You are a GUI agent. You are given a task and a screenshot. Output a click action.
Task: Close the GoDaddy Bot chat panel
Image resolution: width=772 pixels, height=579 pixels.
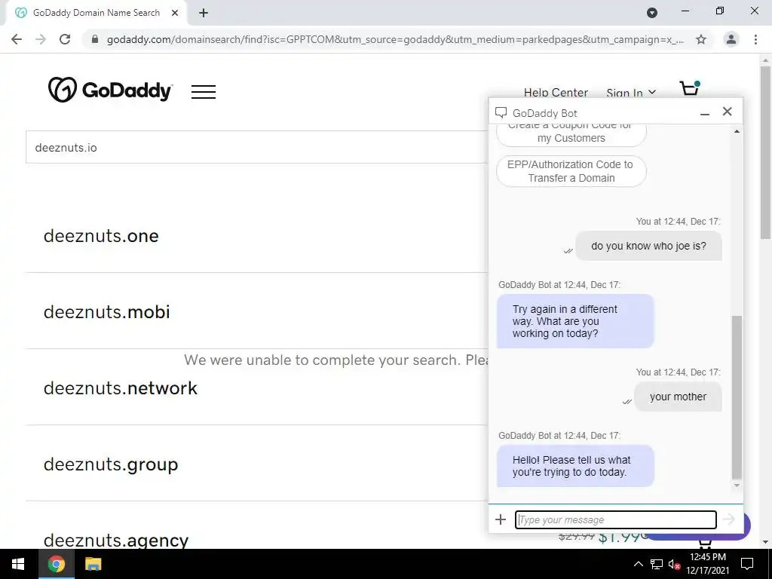click(728, 112)
